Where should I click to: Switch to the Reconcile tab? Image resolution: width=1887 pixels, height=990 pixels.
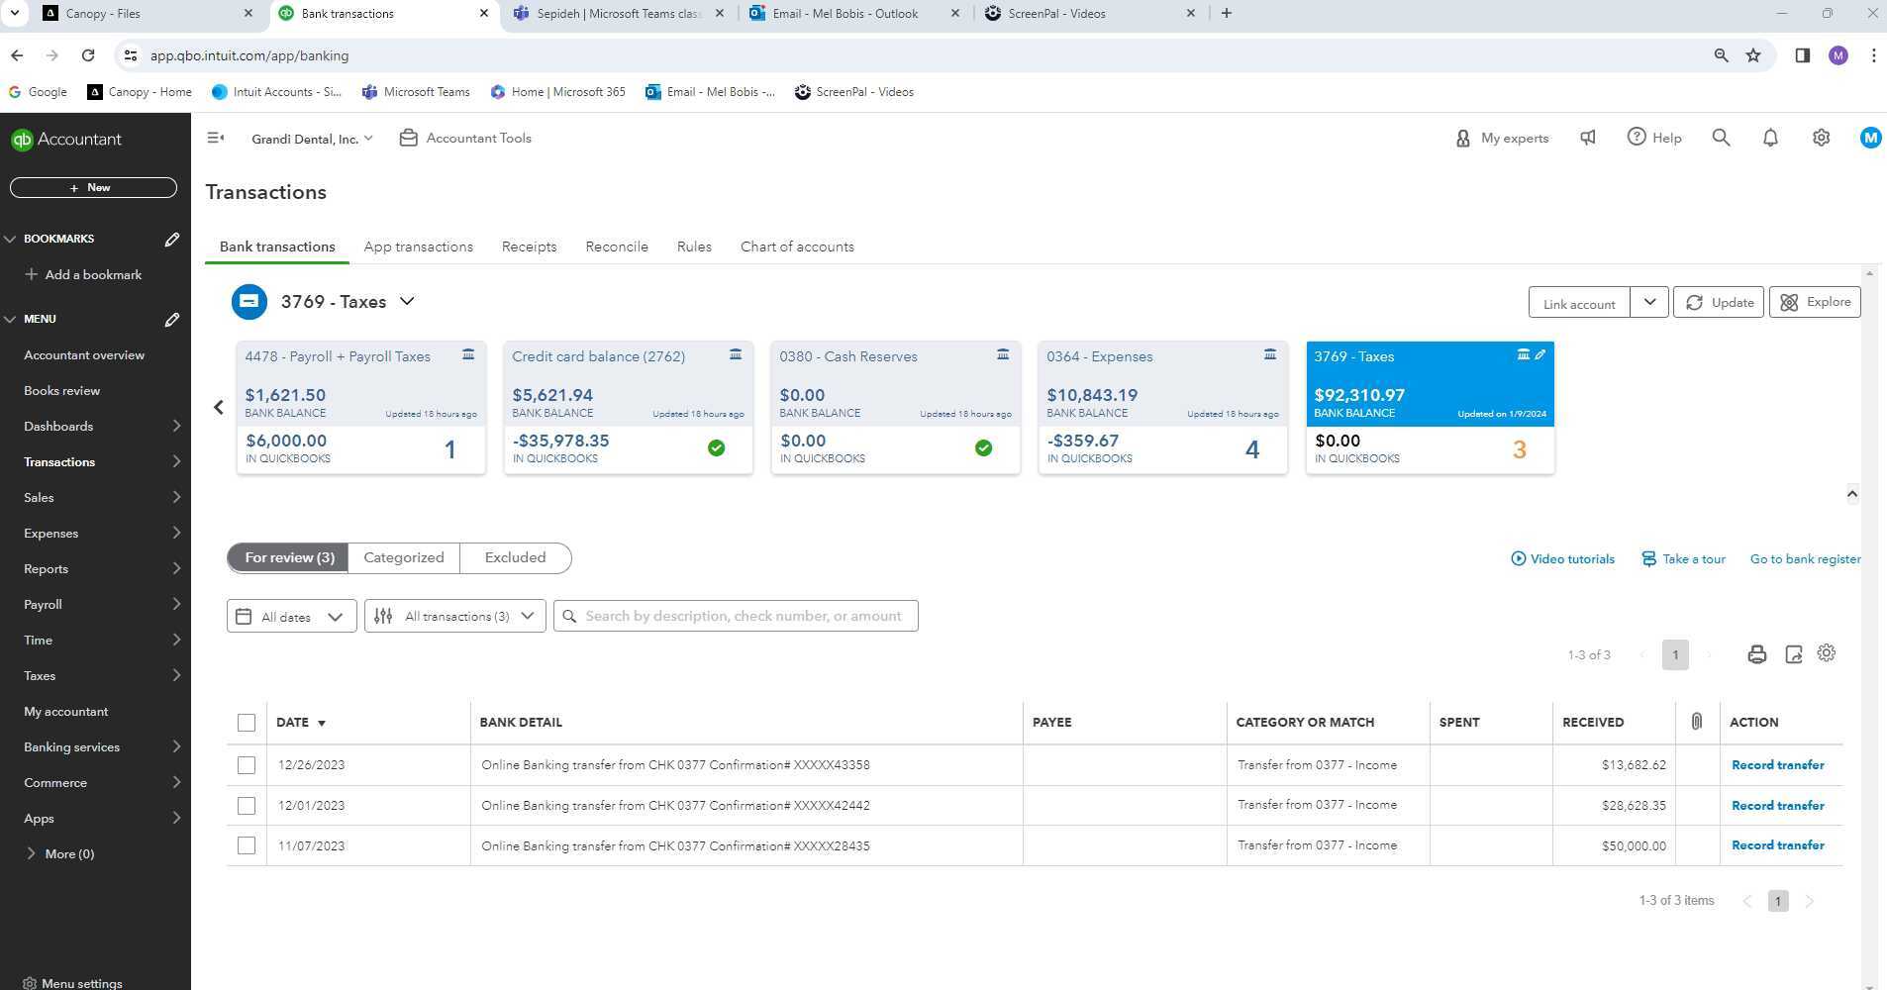click(x=616, y=247)
